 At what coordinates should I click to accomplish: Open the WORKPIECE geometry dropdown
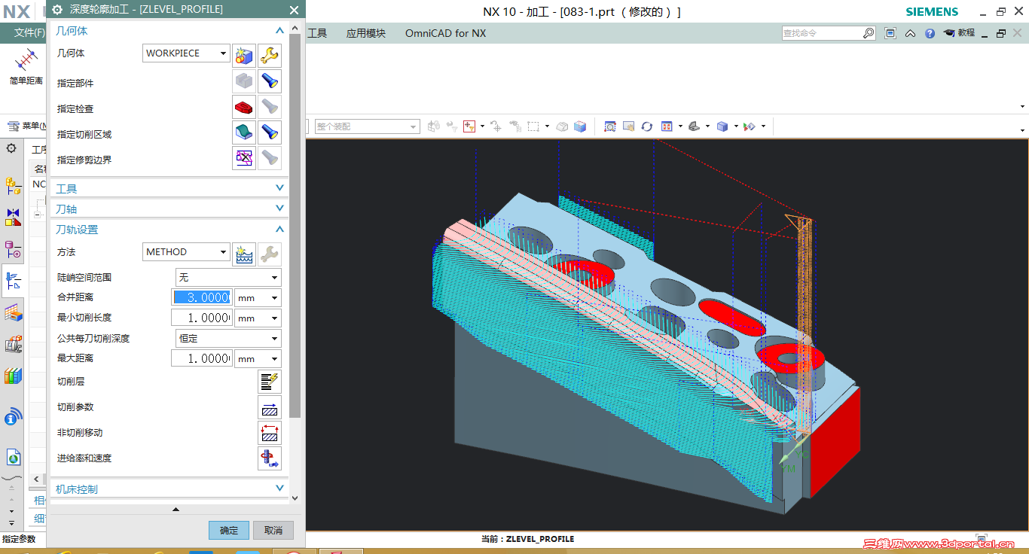tap(186, 53)
